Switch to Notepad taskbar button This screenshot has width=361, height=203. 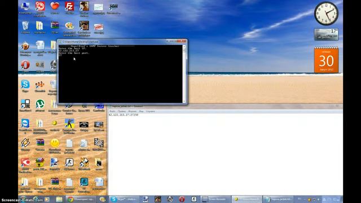pyautogui.click(x=279, y=199)
